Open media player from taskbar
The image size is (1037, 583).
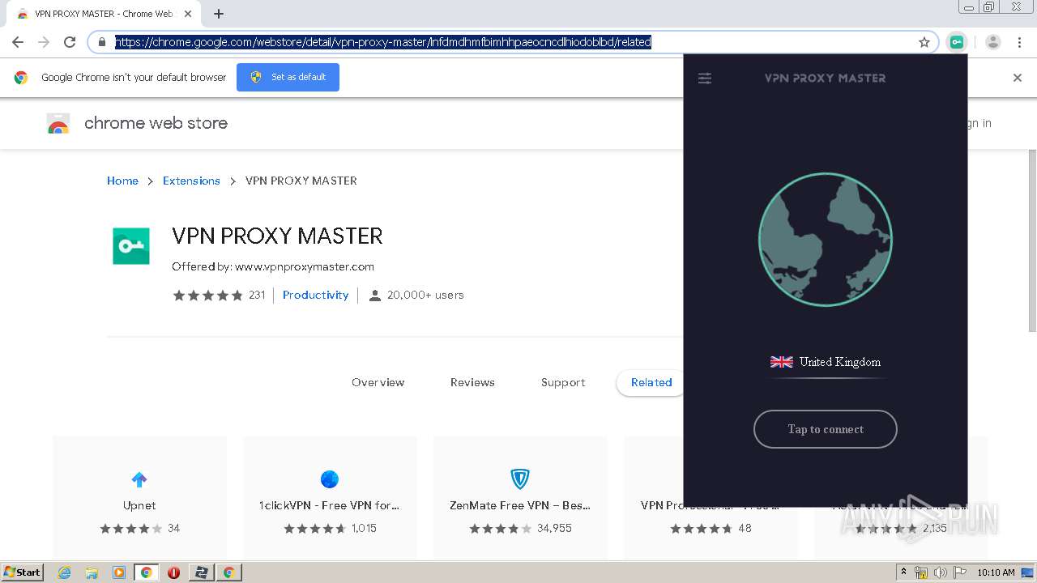coord(119,572)
